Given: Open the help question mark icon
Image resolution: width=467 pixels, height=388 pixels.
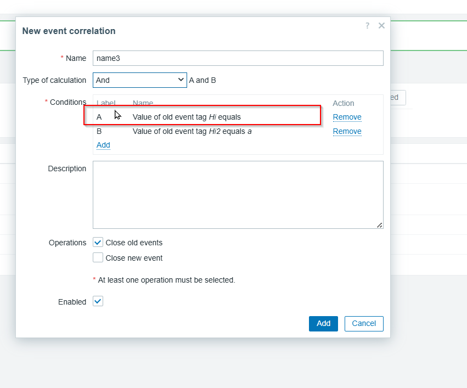Looking at the screenshot, I should [x=367, y=26].
